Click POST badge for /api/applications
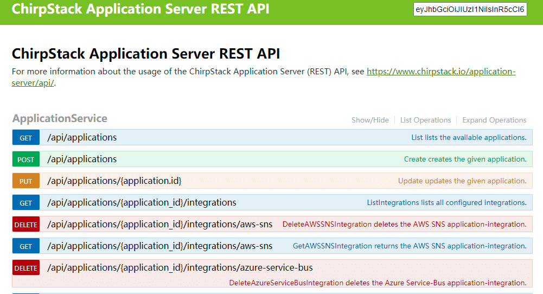Screen dimensions: 543x294 click(x=26, y=159)
